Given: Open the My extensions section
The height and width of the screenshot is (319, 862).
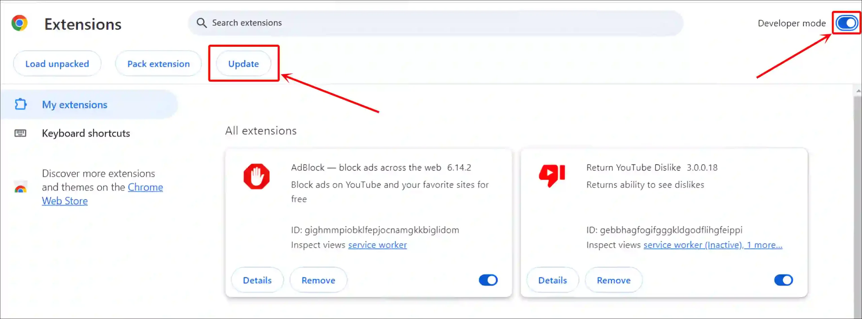Looking at the screenshot, I should click(x=89, y=104).
